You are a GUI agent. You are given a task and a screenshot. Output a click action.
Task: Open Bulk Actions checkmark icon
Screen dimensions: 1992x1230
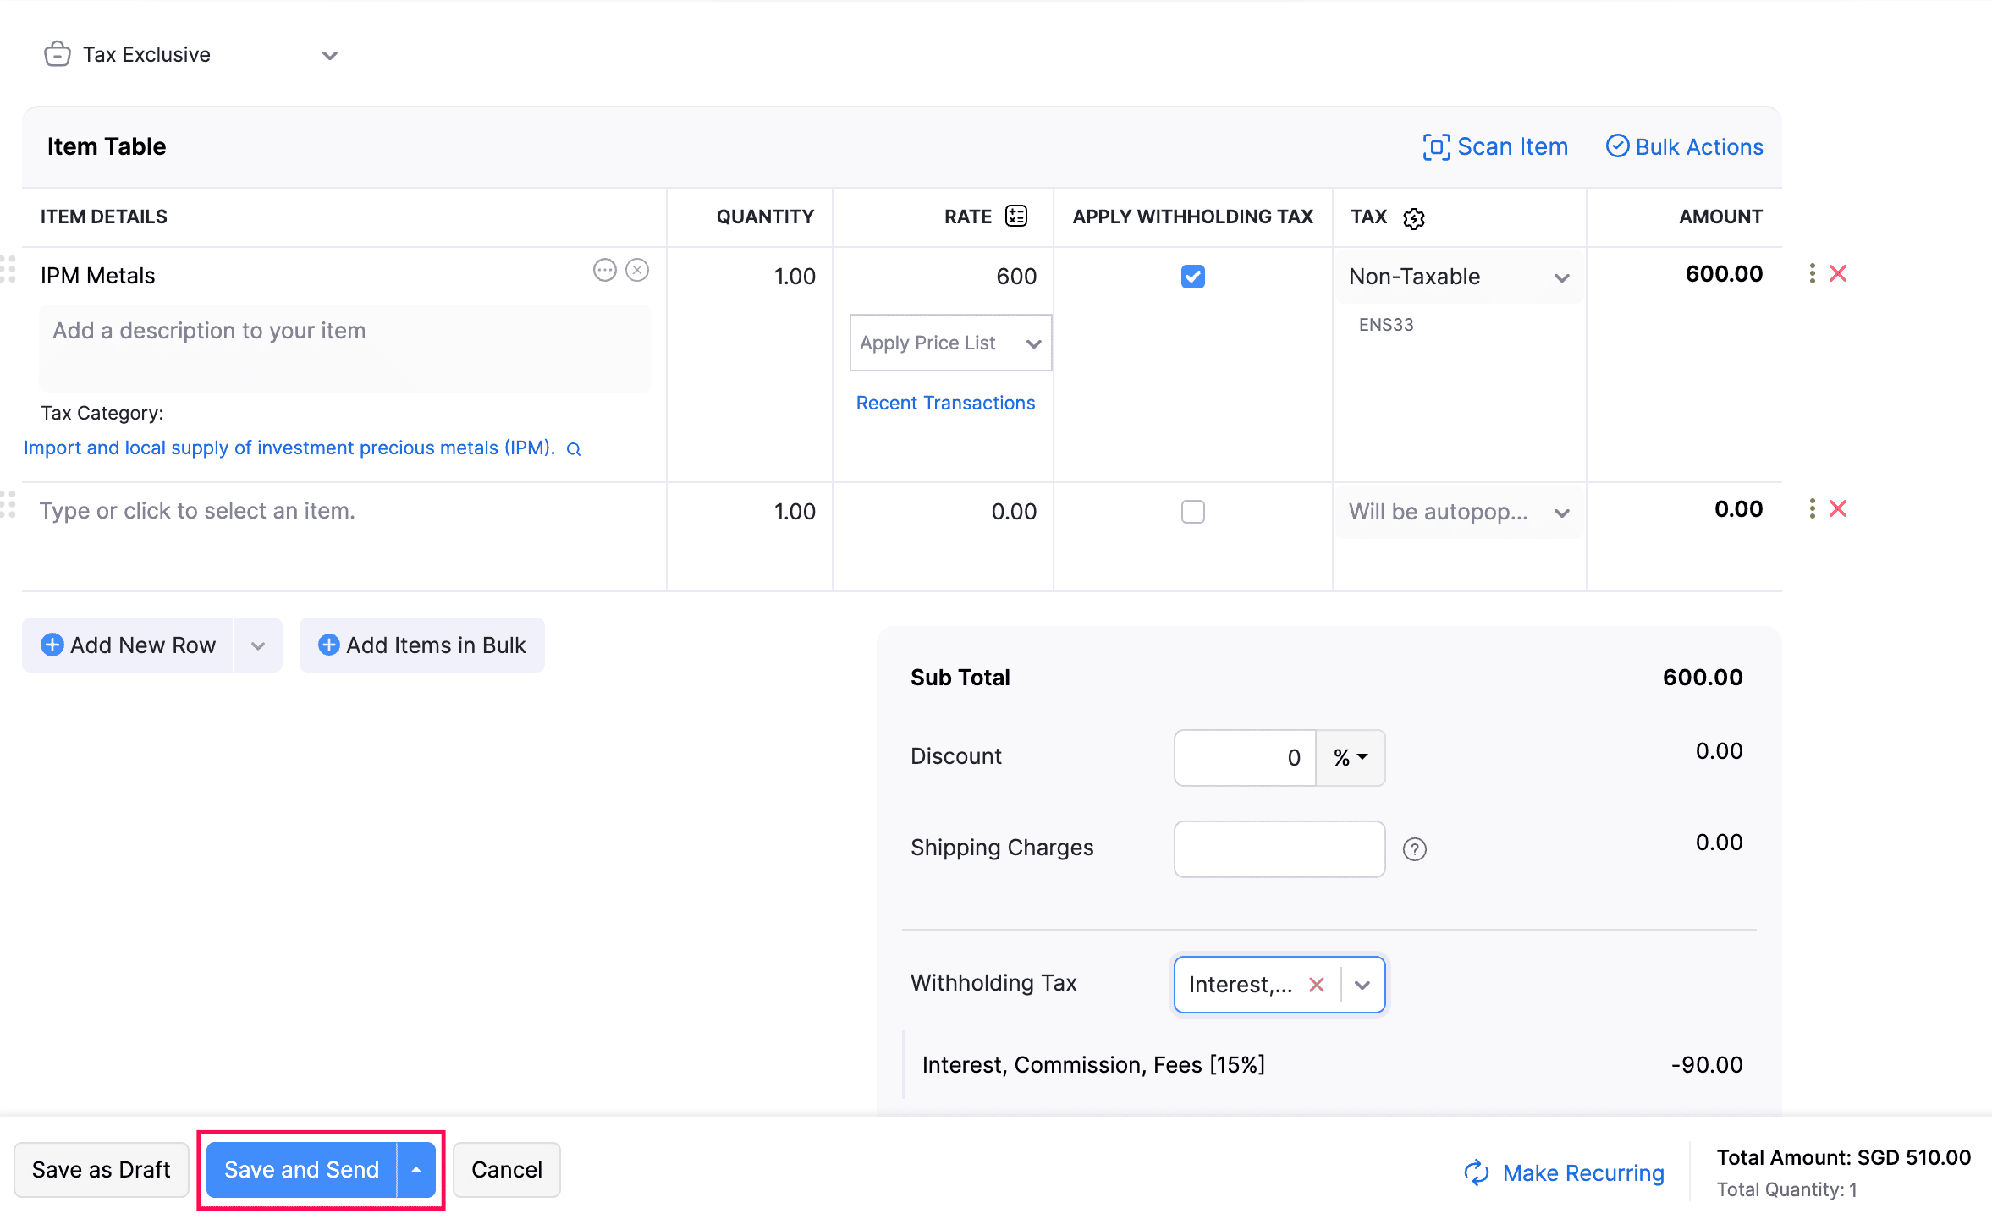1617,146
